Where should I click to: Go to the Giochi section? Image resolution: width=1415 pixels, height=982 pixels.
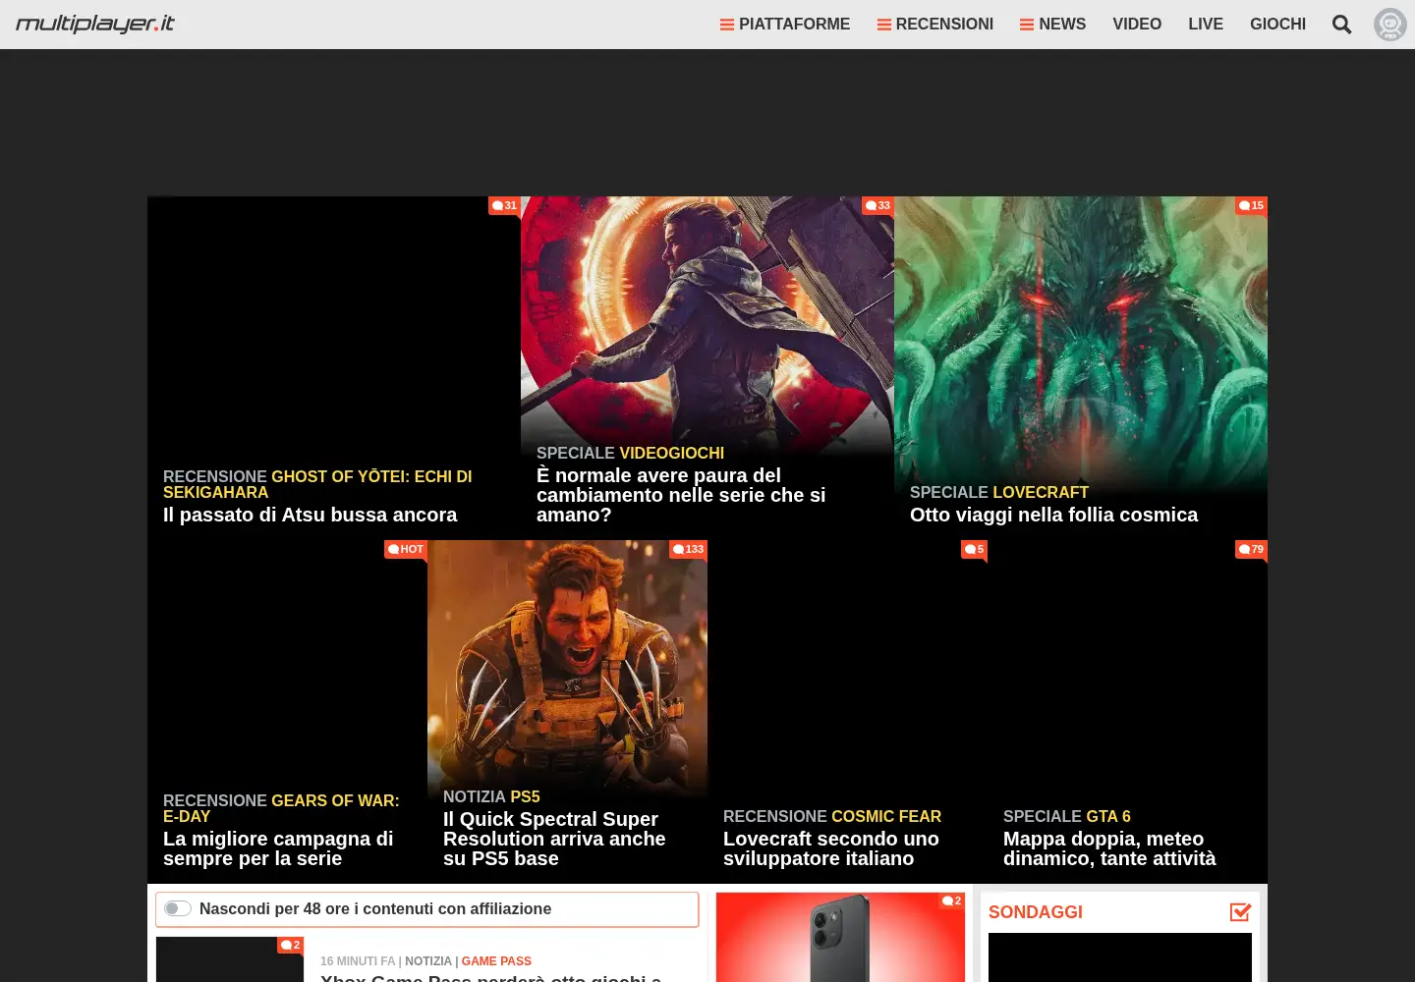[x=1277, y=25]
